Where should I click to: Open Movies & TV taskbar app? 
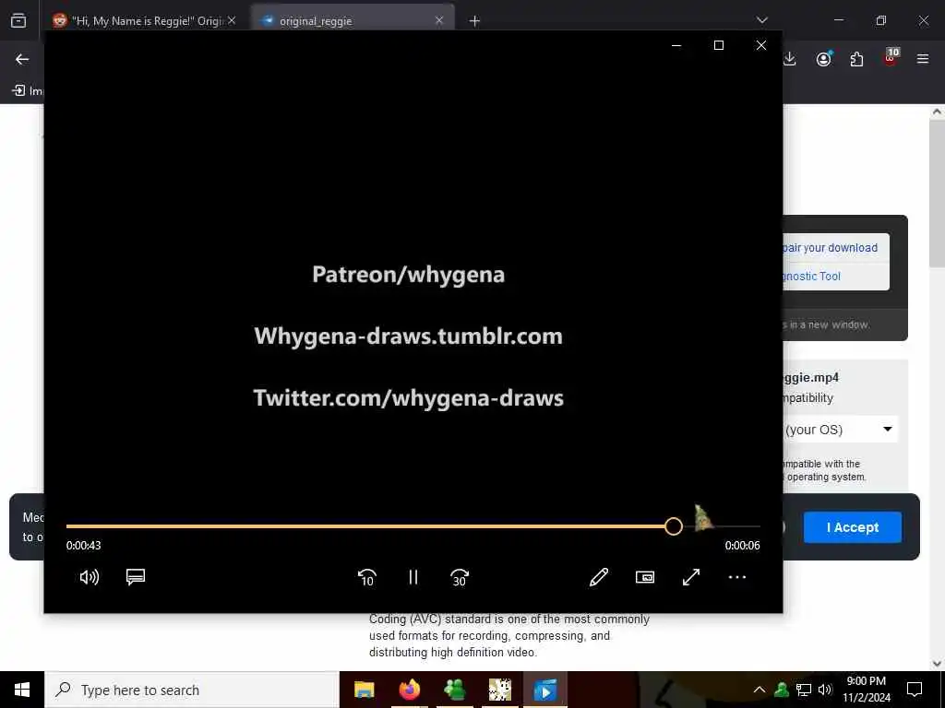545,690
